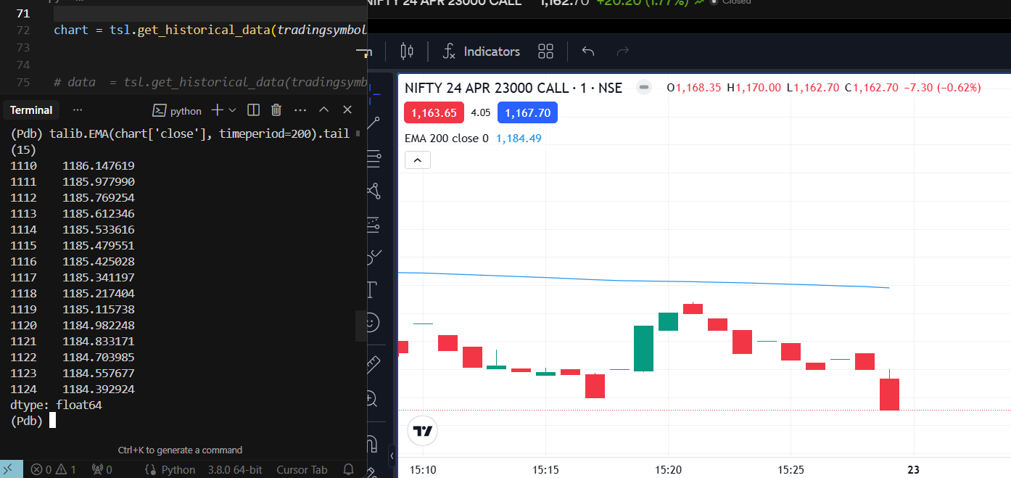
Task: Click the undo arrow in chart toolbar
Action: pyautogui.click(x=588, y=51)
